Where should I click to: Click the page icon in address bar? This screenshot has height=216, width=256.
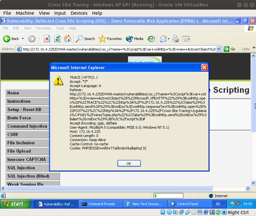point(19,49)
